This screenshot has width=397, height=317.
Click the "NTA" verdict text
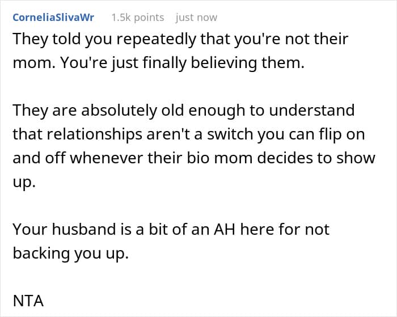(x=28, y=301)
